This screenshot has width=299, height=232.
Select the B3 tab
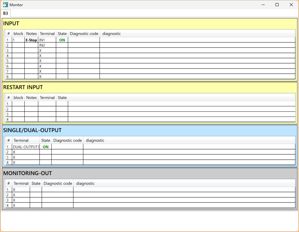(6, 13)
